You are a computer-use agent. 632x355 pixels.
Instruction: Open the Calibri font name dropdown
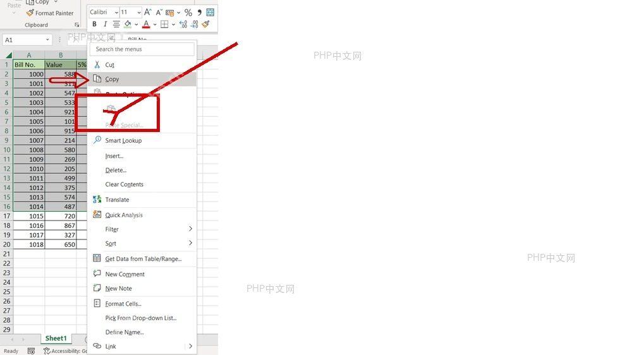[x=116, y=13]
